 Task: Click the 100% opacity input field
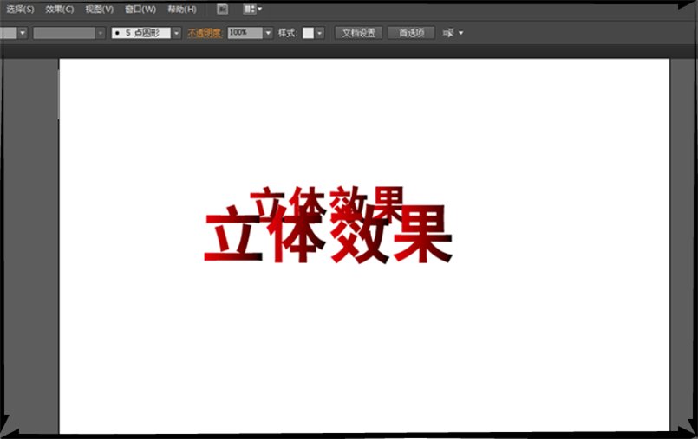tap(245, 33)
